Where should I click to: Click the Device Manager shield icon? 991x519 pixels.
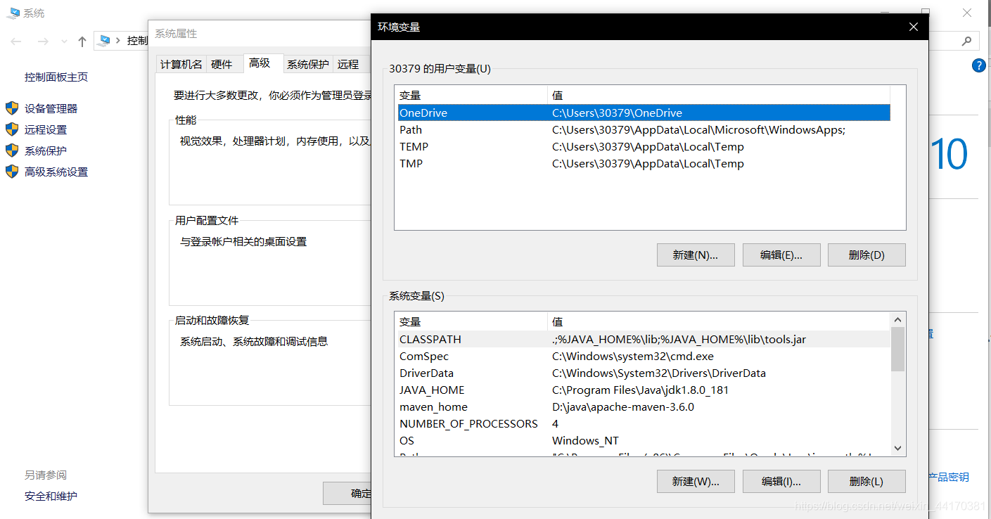click(12, 108)
